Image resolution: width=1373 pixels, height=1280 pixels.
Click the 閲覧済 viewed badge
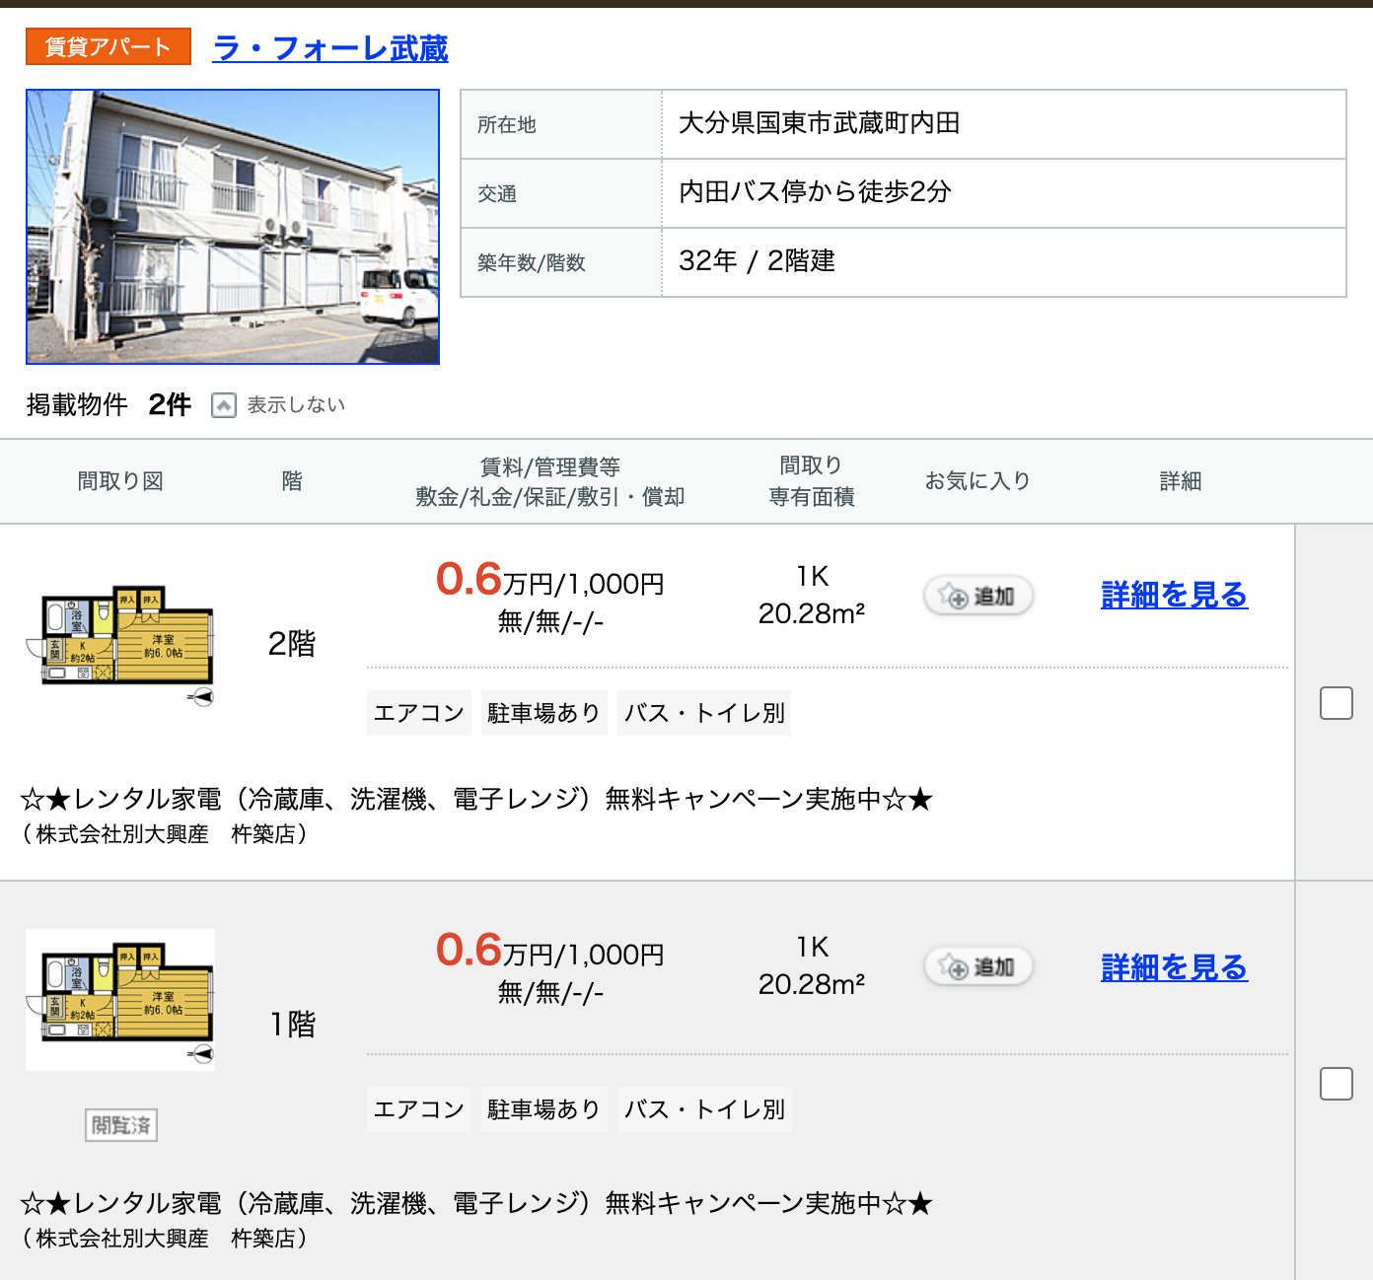(121, 1125)
